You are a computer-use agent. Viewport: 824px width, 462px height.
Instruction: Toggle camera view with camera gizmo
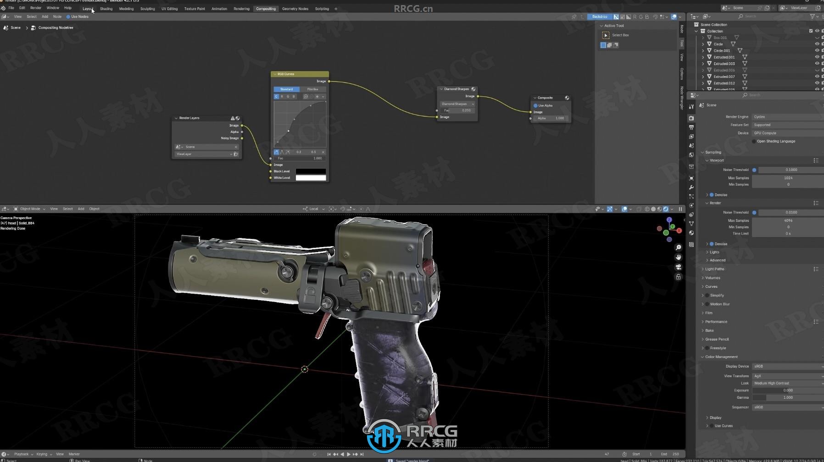pyautogui.click(x=679, y=267)
